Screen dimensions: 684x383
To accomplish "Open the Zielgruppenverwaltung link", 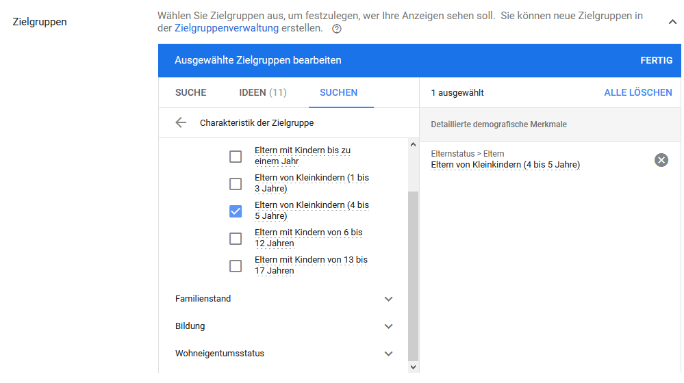I will (227, 28).
